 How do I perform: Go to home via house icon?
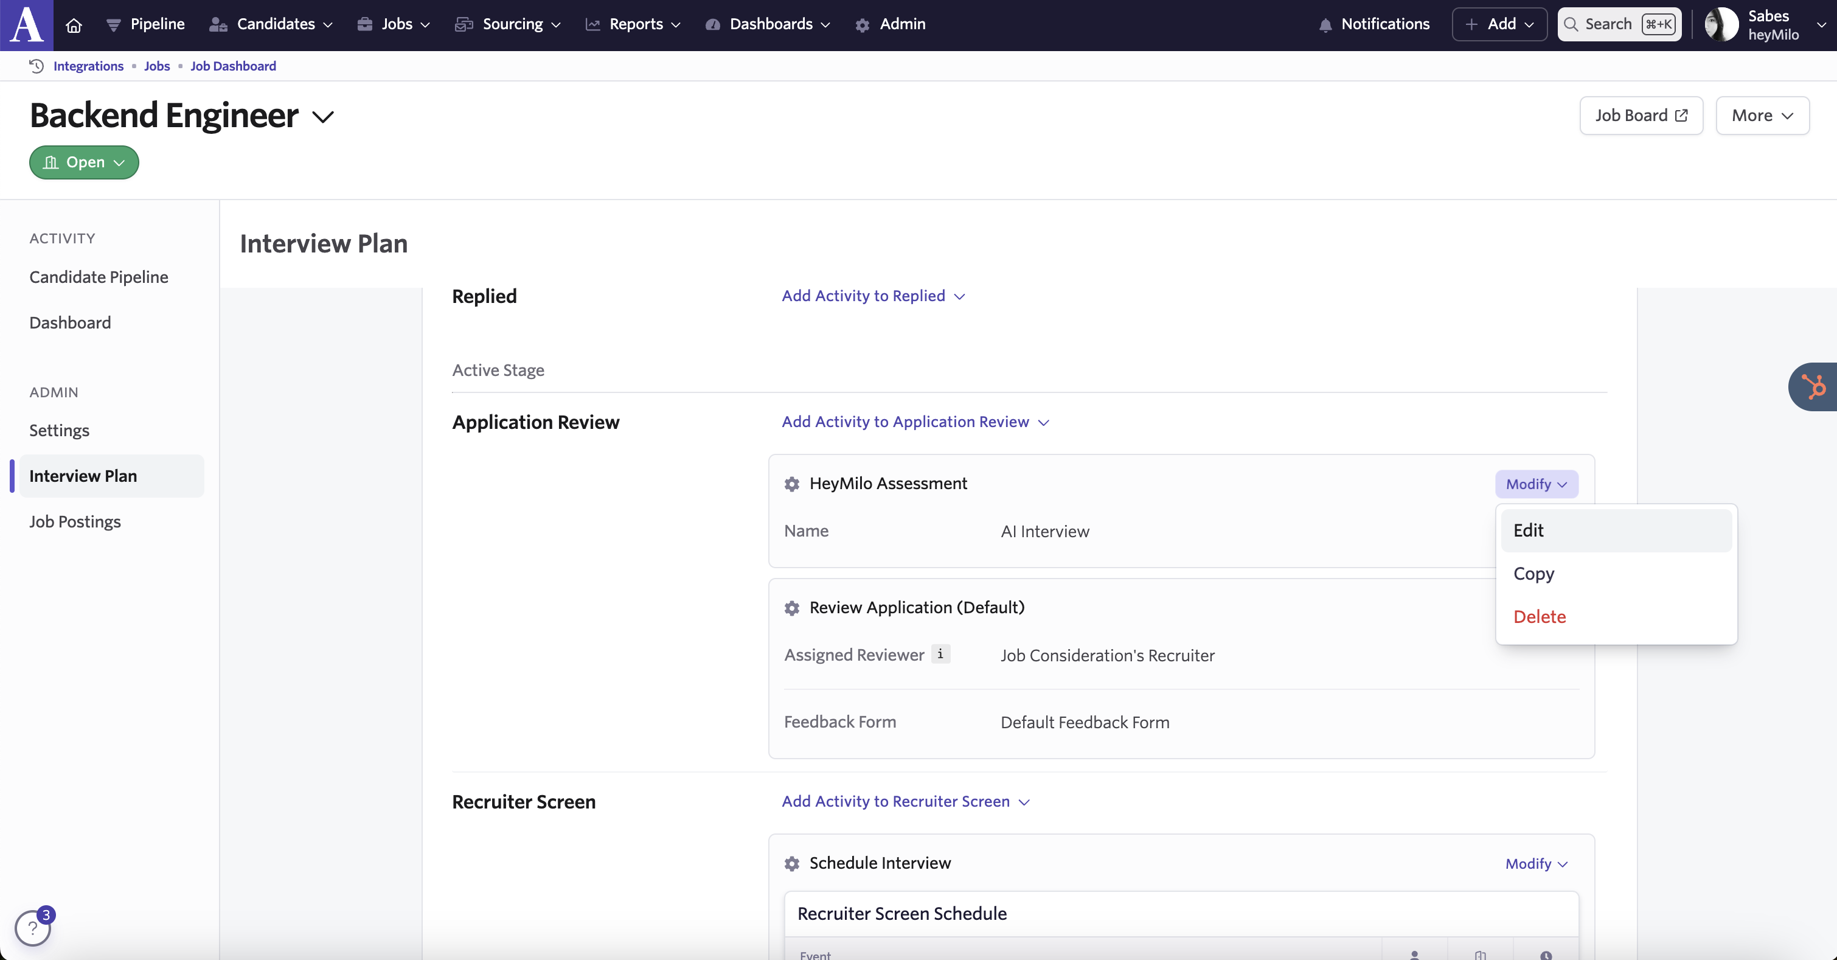click(74, 25)
